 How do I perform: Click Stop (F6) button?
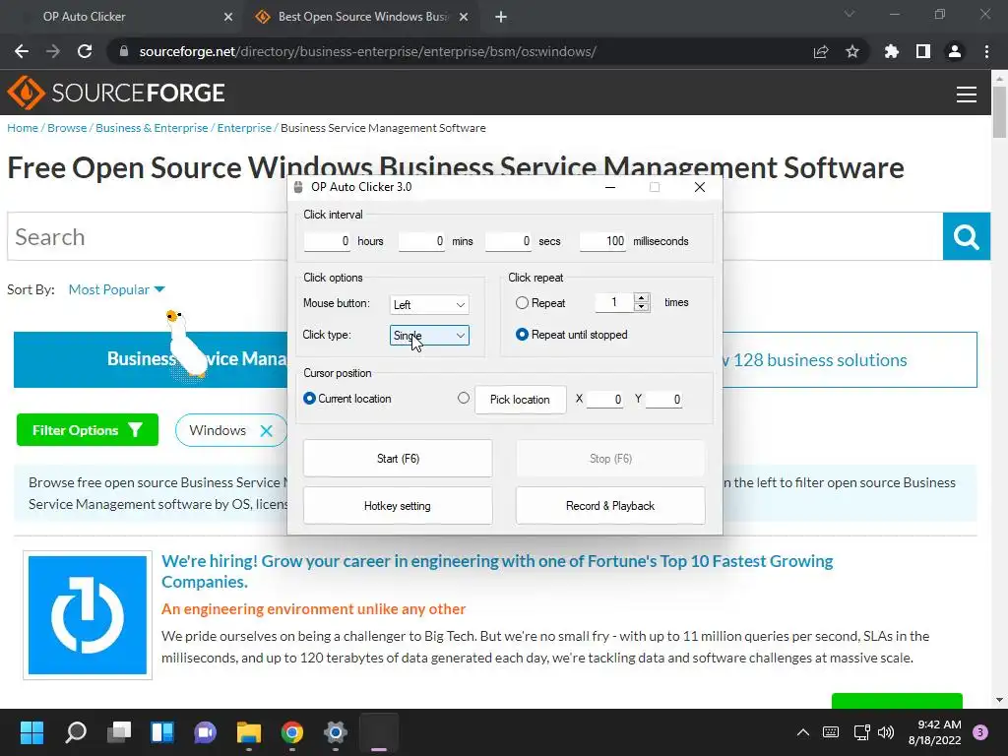coord(610,459)
